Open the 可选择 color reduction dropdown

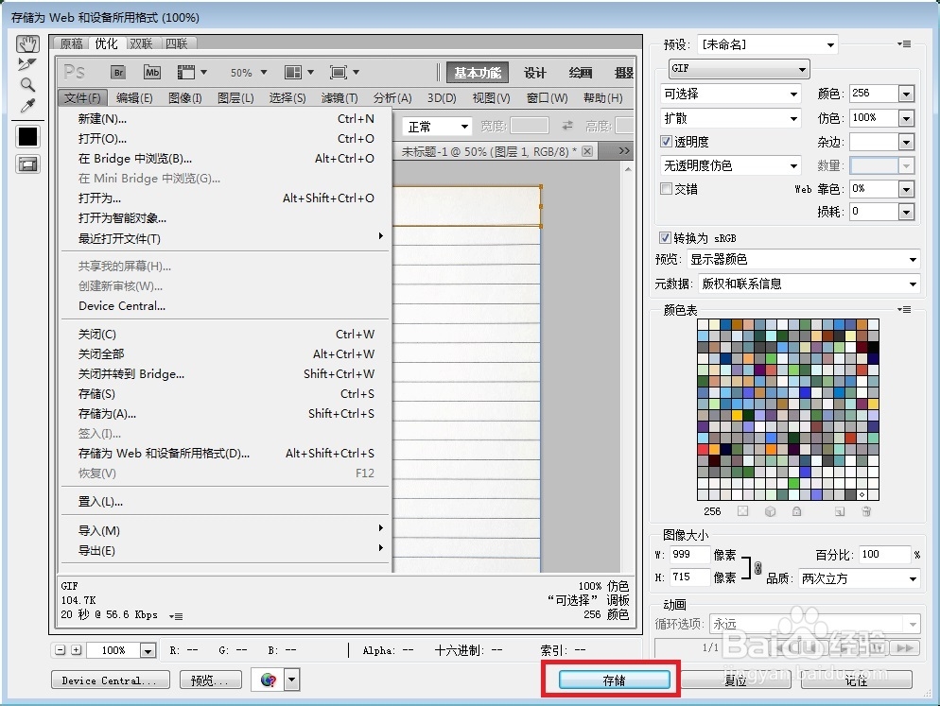tap(730, 95)
